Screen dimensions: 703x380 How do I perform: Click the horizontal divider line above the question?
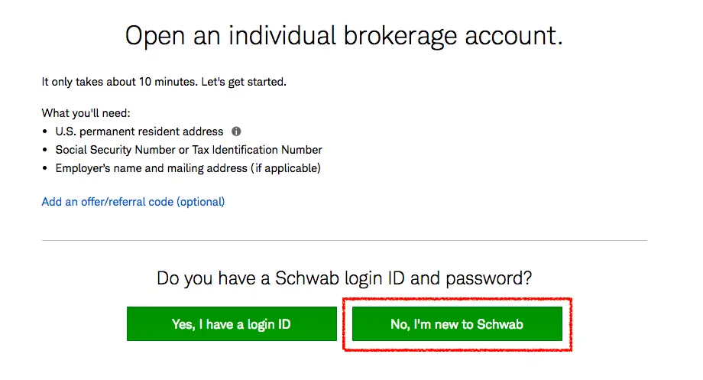click(344, 241)
